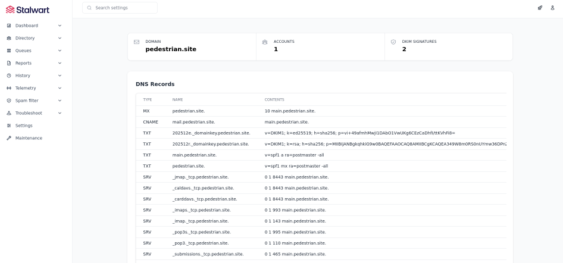Click the History clock icon
Image resolution: width=563 pixels, height=263 pixels.
tap(9, 76)
